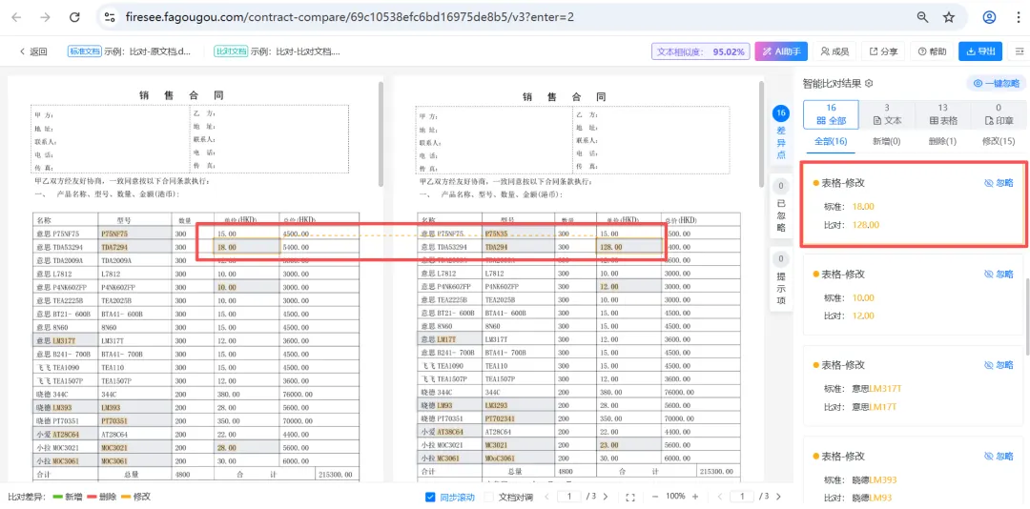Open the 已忽略 side tab
The height and width of the screenshot is (509, 1030).
click(781, 208)
